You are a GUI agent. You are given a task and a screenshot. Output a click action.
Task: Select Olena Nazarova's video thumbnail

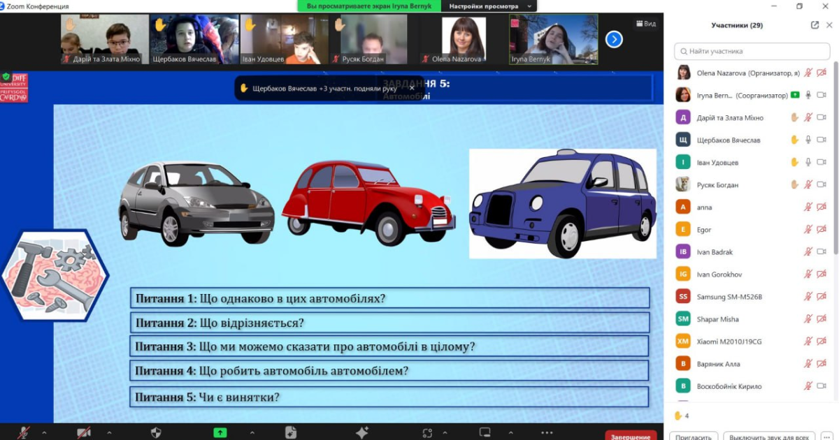tap(459, 40)
